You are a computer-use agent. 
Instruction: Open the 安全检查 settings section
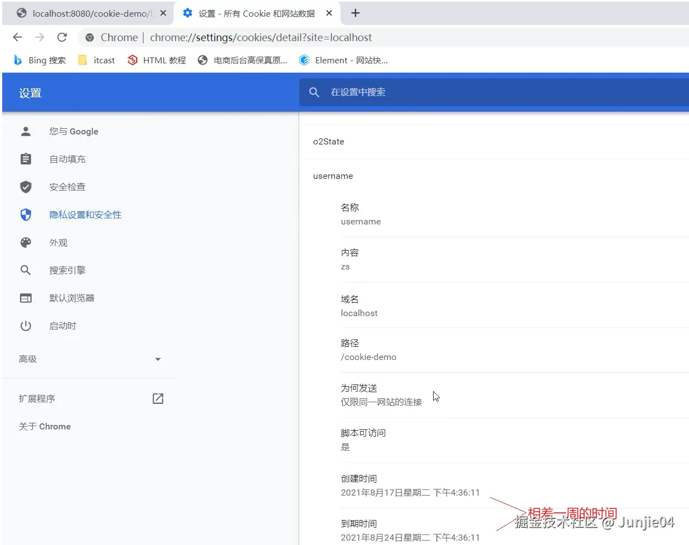click(67, 187)
